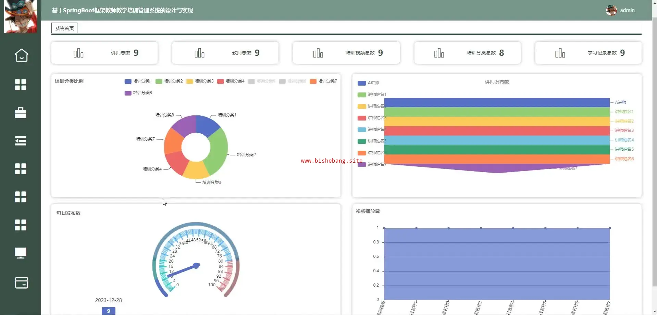Hide the A讲师 series via its legend
657x315 pixels.
tap(368, 83)
